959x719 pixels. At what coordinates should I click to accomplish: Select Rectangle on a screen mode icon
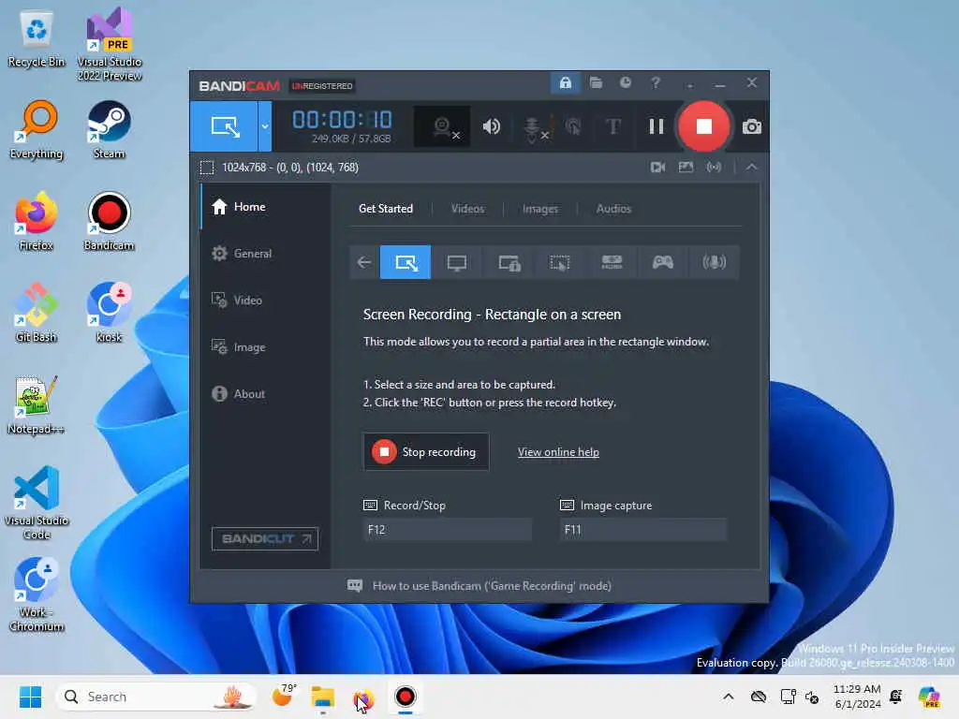pos(406,262)
